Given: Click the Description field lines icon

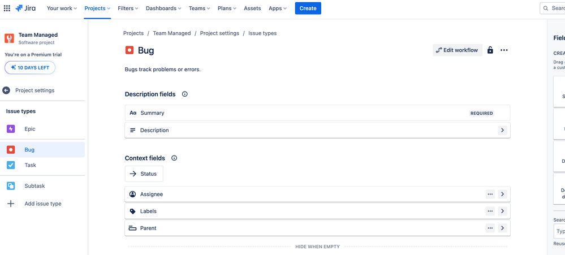Looking at the screenshot, I should (x=133, y=131).
